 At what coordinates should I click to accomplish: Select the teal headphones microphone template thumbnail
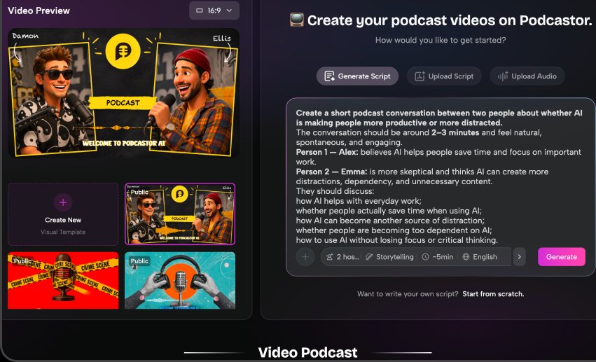tap(180, 280)
